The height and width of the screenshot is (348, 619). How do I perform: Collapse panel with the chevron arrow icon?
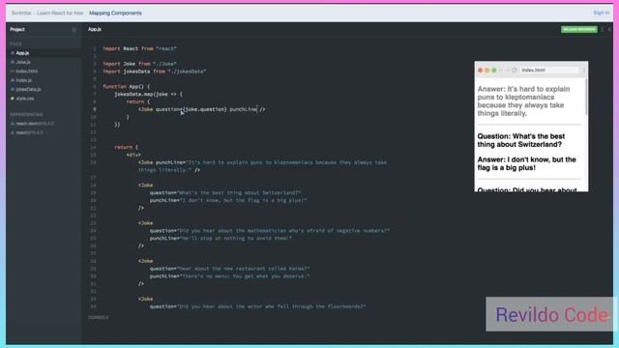tap(609, 29)
